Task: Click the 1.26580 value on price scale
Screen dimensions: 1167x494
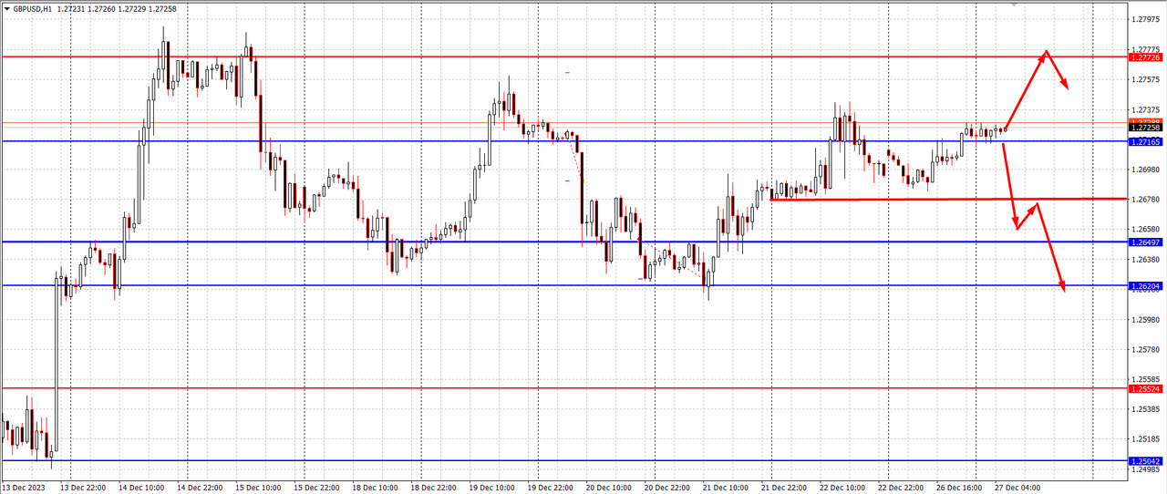Action: point(1145,229)
